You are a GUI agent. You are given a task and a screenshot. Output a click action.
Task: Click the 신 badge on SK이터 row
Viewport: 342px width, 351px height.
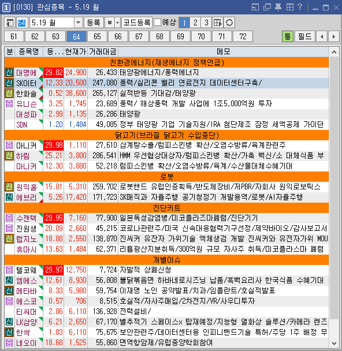coord(9,83)
